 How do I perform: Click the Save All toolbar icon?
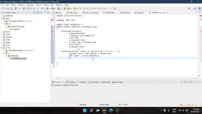click(x=11, y=9)
